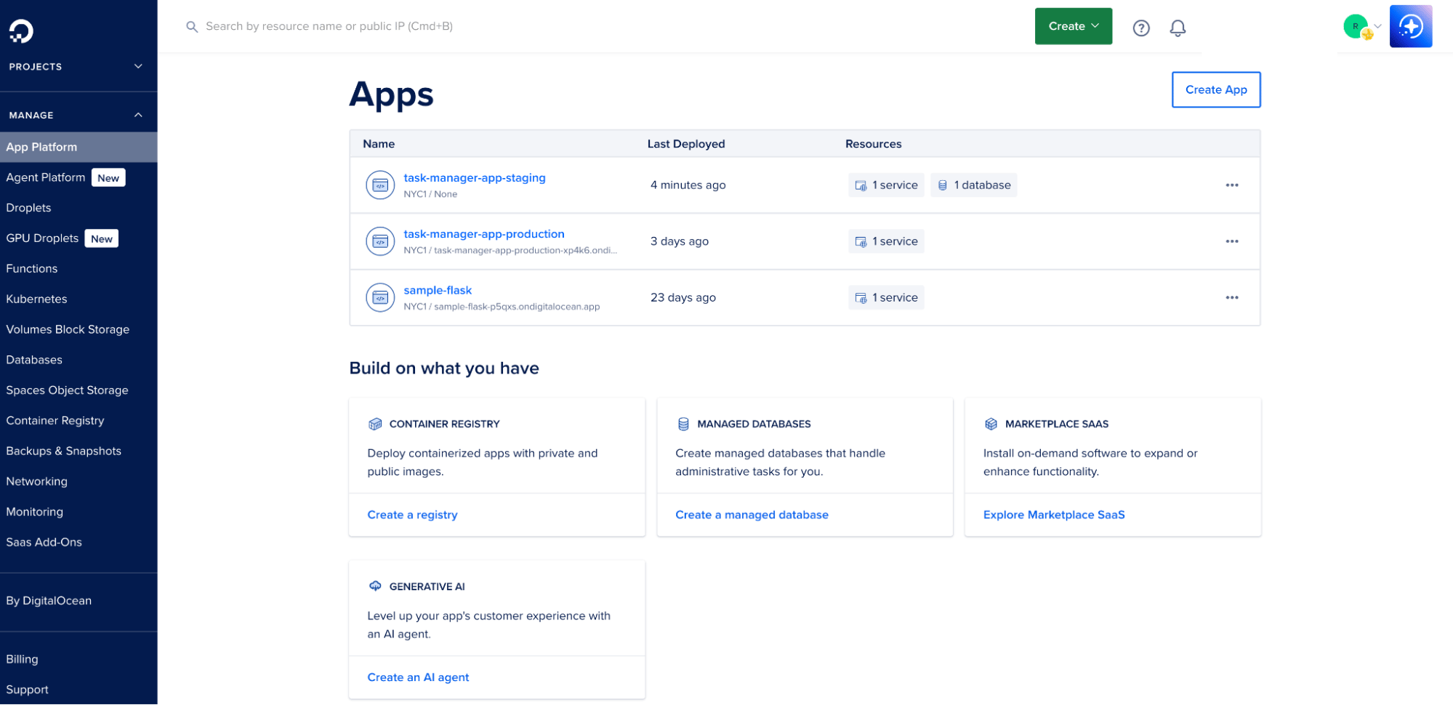Screen dimensions: 1453x705
Task: Click the Create App button
Action: coord(1216,89)
